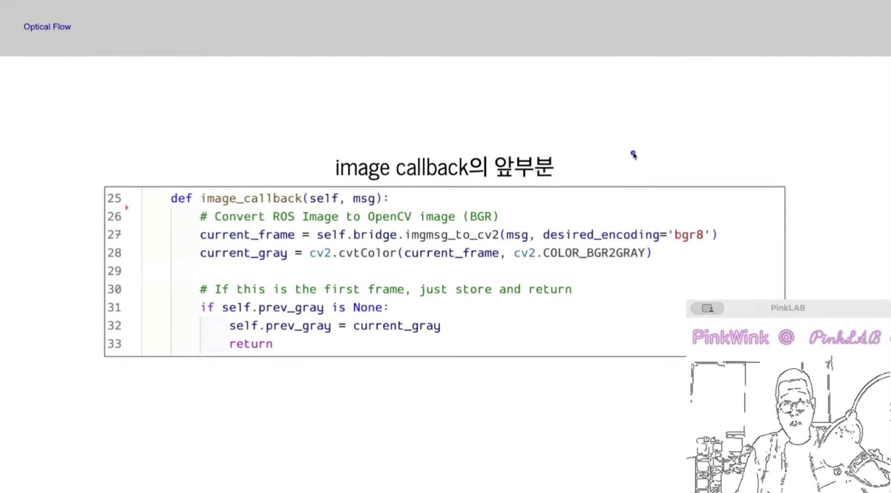Click line number 31 in gutter

tap(114, 307)
